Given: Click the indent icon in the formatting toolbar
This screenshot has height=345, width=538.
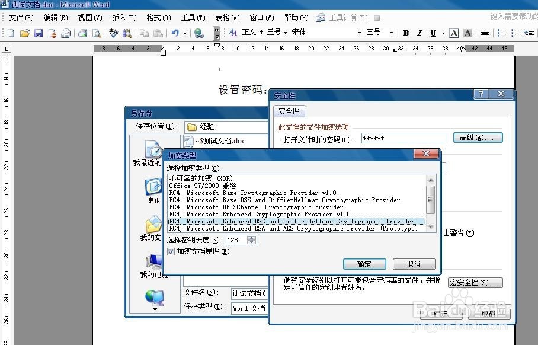Looking at the screenshot, I should [x=529, y=33].
